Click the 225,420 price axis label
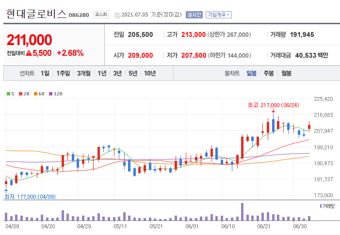The width and height of the screenshot is (340, 235). (x=324, y=99)
